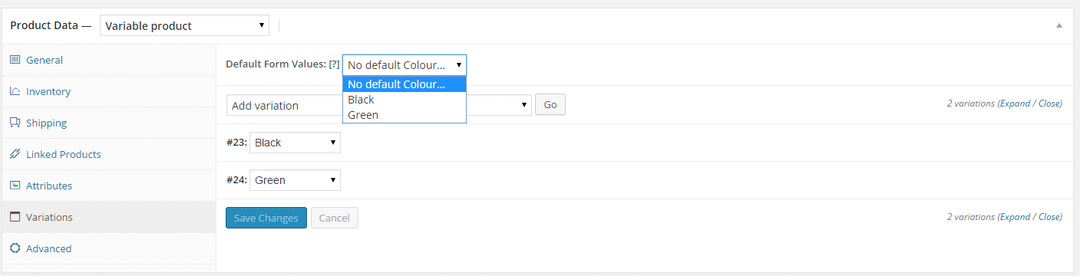1080x276 pixels.
Task: Click the General tab icon
Action: pyautogui.click(x=15, y=60)
